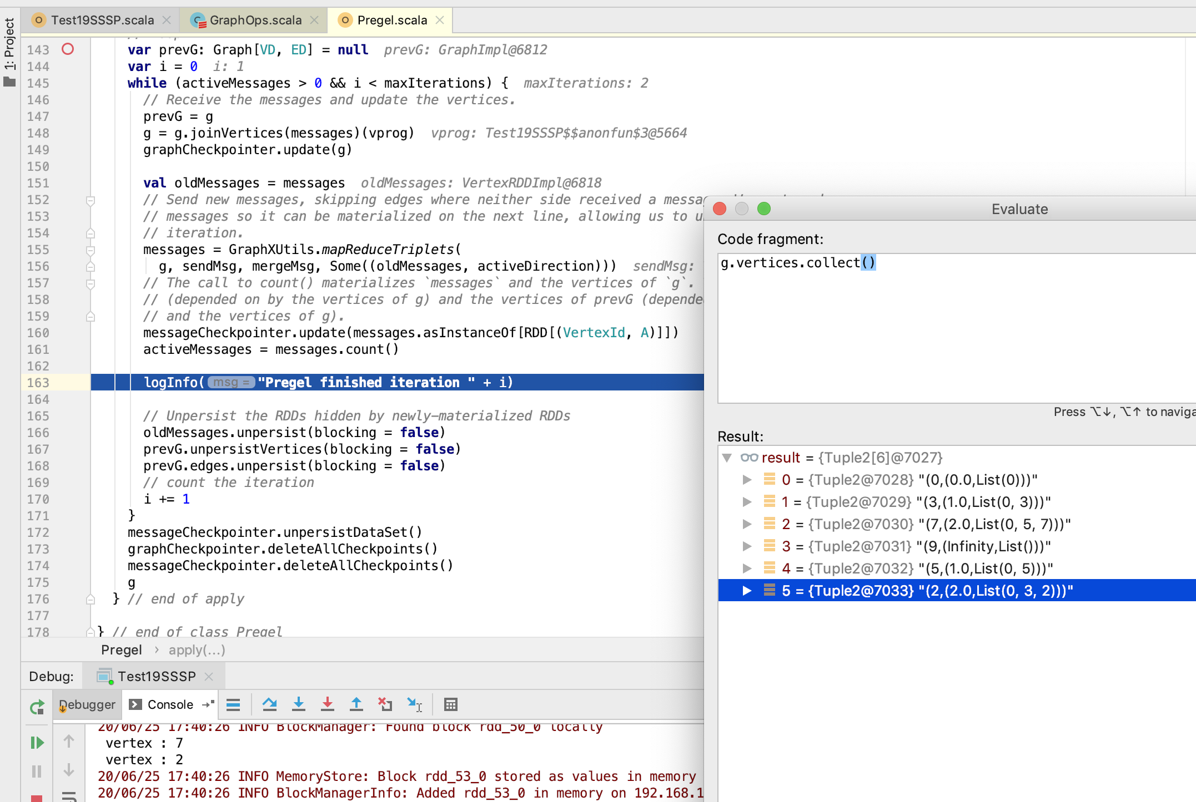Switch to GraphOps.scala tab
The width and height of the screenshot is (1196, 802).
tap(254, 20)
